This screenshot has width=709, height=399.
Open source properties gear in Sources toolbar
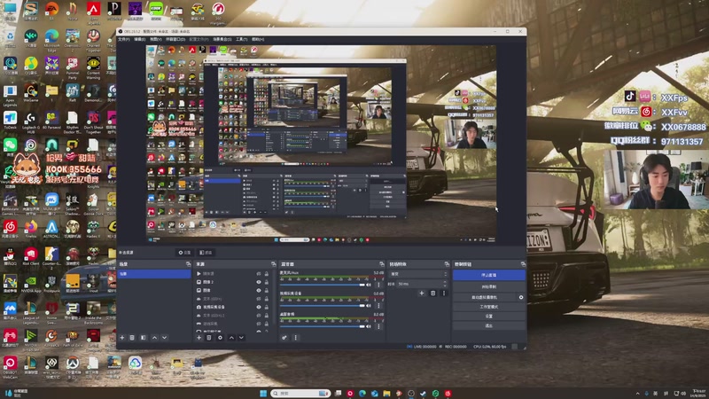[x=220, y=338]
